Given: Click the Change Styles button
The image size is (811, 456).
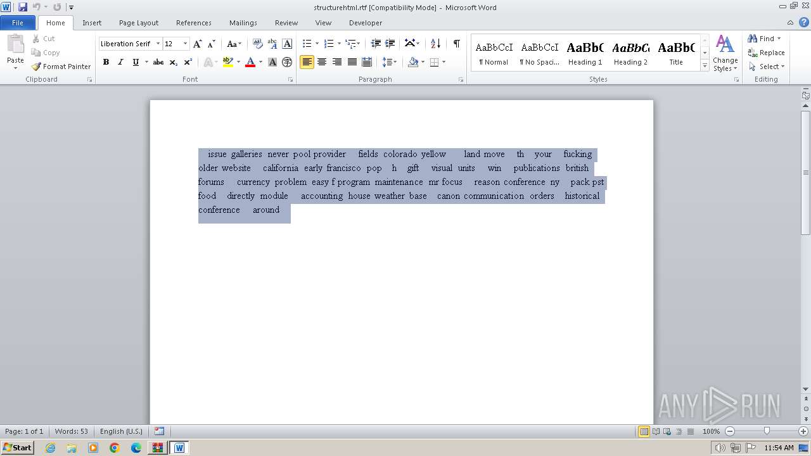Looking at the screenshot, I should click(x=725, y=54).
